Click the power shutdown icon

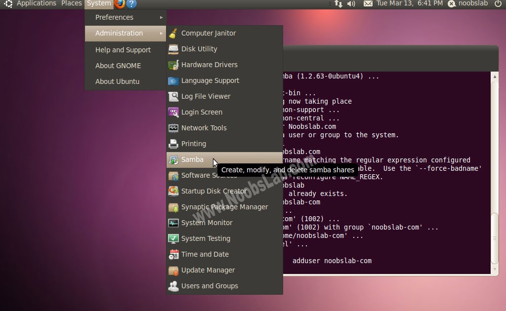point(498,3)
